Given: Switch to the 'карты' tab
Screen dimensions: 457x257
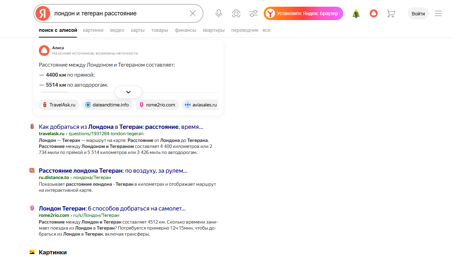Looking at the screenshot, I should pos(138,30).
